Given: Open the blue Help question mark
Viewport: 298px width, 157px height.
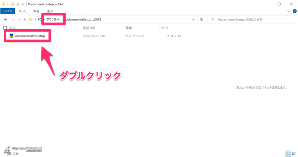Looking at the screenshot, I should 295,11.
